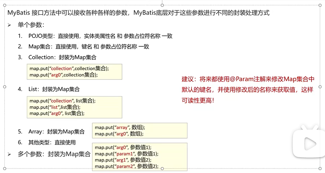Click the code line map.put("arg0", 参数值1)

coord(123,147)
